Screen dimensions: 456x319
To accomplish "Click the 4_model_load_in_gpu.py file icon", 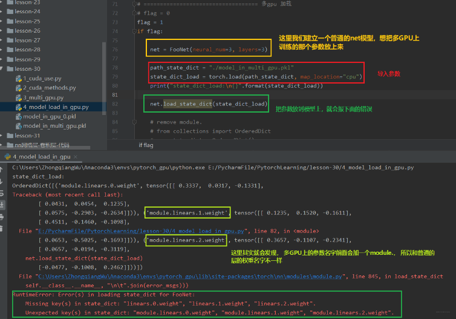I will 19,107.
